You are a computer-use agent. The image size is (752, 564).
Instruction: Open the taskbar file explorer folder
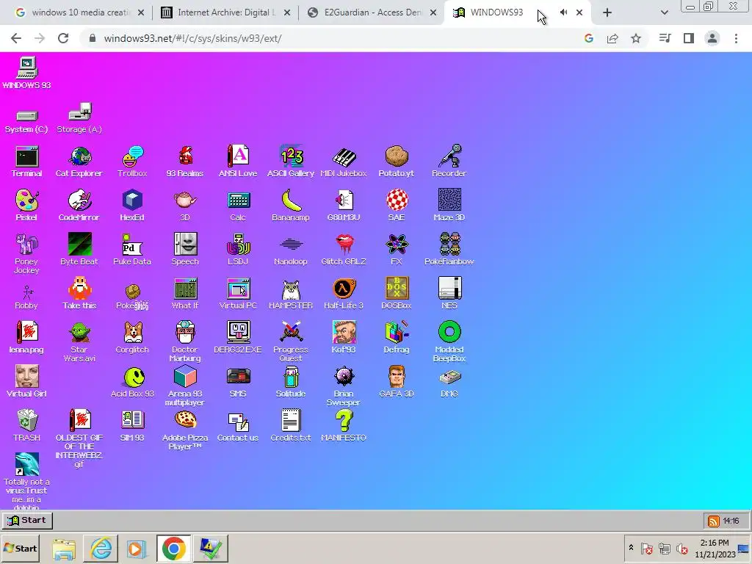(x=64, y=548)
